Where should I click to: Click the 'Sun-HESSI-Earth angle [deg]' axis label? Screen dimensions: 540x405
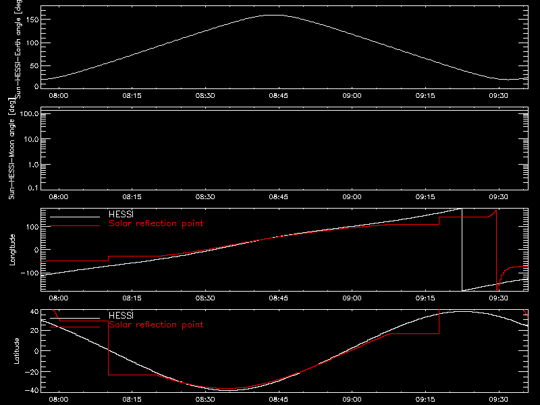tap(18, 48)
